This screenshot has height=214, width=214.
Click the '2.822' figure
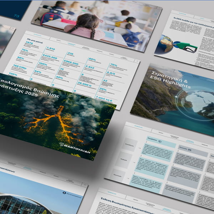coord(90,67)
